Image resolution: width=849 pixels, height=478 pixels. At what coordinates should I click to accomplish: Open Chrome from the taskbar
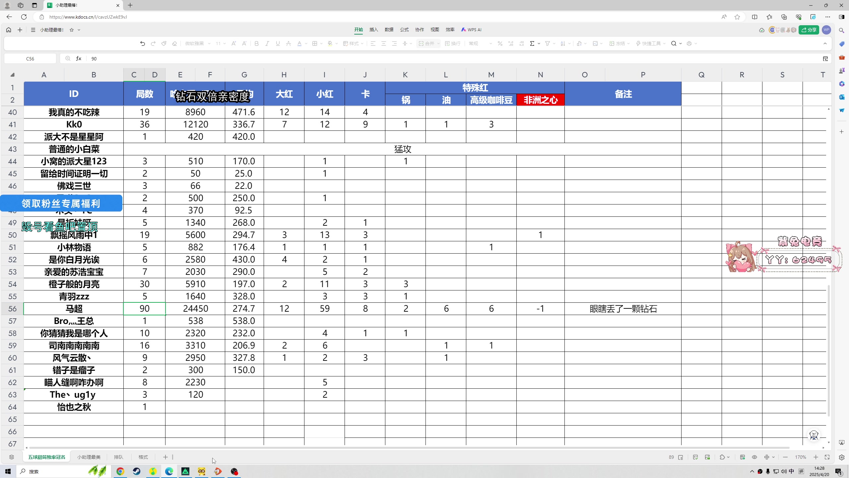point(120,471)
